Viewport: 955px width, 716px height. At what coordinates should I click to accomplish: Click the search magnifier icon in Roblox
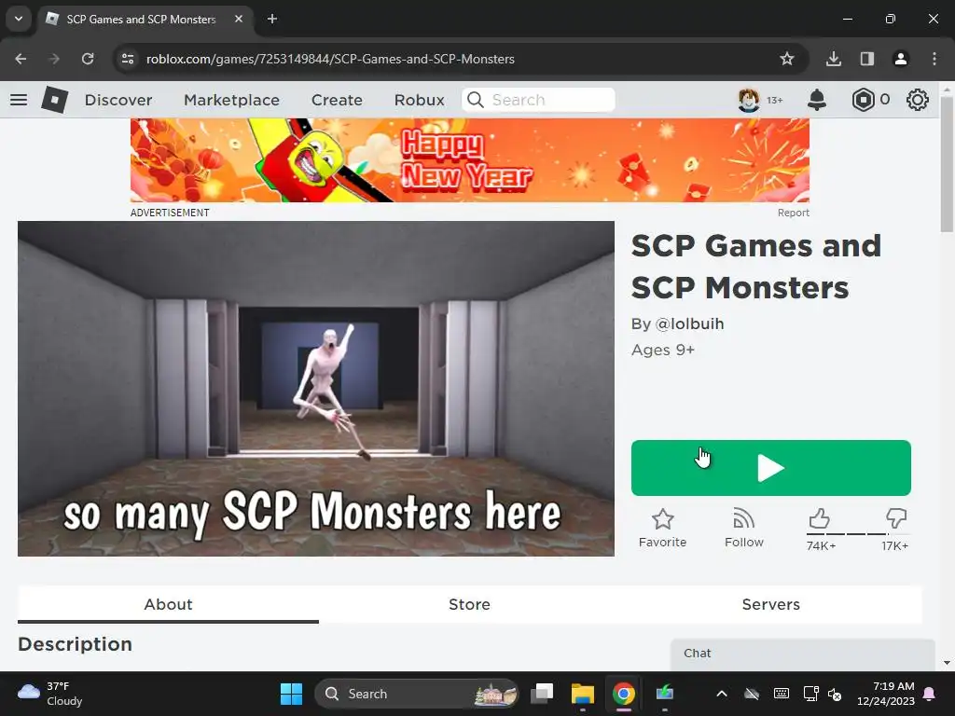pyautogui.click(x=475, y=100)
